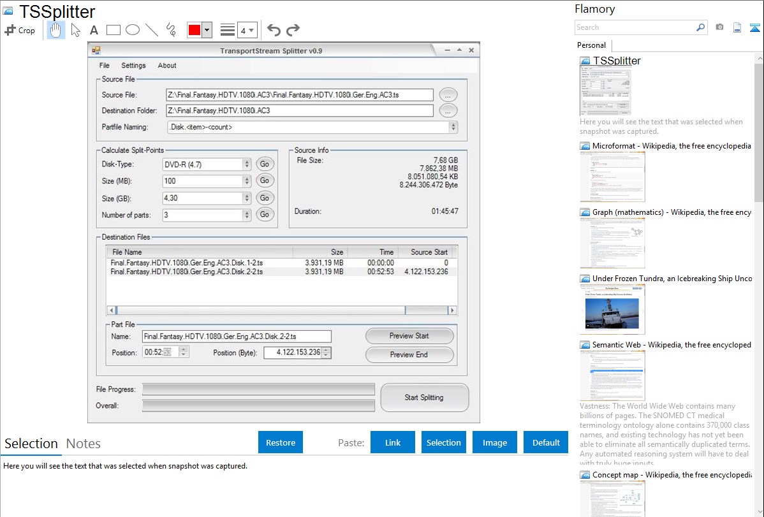The width and height of the screenshot is (764, 517).
Task: Activate the hand pan tool
Action: point(56,30)
